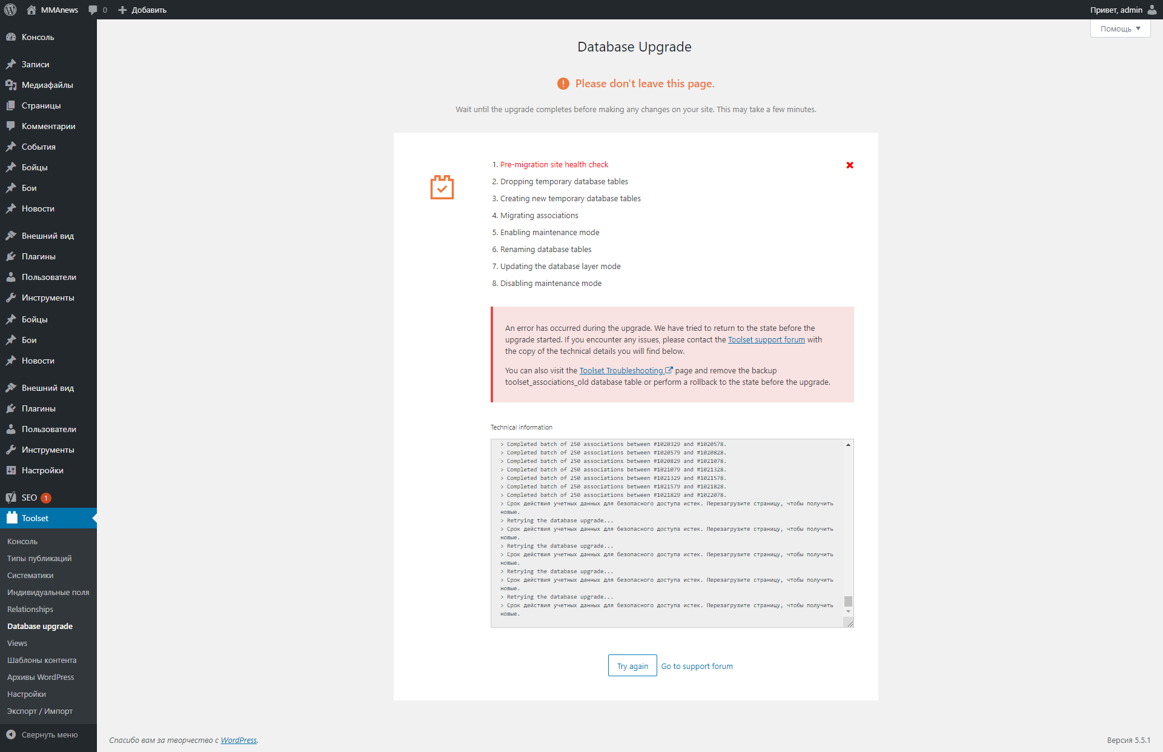Click the Yoast SEO icon in sidebar
Screen dimensions: 1163x752
[x=11, y=497]
